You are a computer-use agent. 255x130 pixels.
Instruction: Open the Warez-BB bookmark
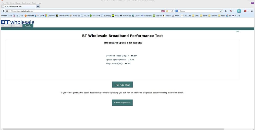(x=75, y=16)
